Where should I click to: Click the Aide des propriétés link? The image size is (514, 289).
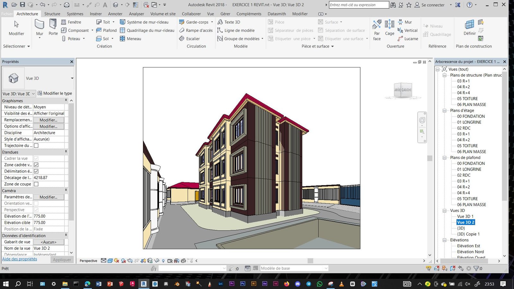point(20,259)
